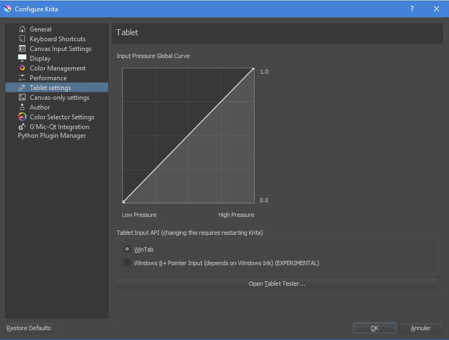Click the Annuler cancel button
The height and width of the screenshot is (340, 449).
tap(420, 328)
